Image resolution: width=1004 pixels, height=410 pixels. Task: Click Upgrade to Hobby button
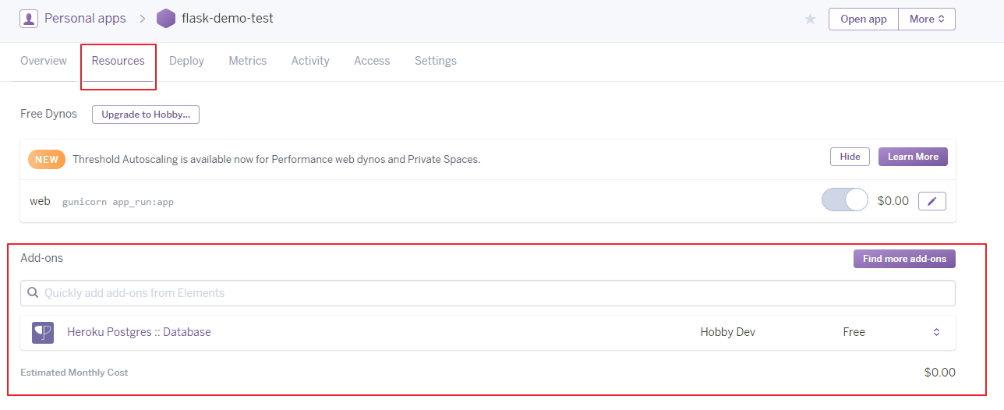(x=146, y=115)
